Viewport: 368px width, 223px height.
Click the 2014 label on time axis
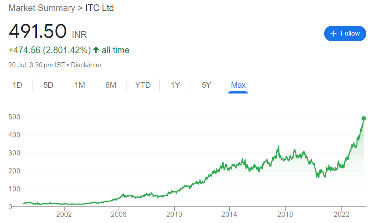pyautogui.click(x=229, y=215)
